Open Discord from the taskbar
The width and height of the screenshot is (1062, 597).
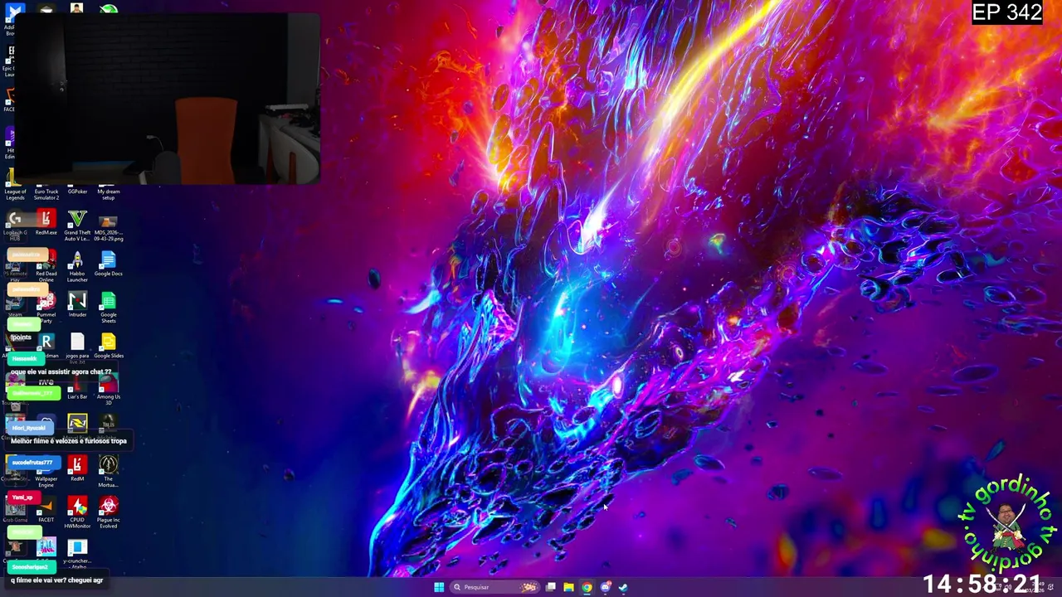click(606, 587)
